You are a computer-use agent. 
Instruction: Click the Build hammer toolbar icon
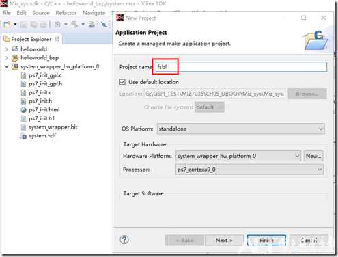point(74,24)
